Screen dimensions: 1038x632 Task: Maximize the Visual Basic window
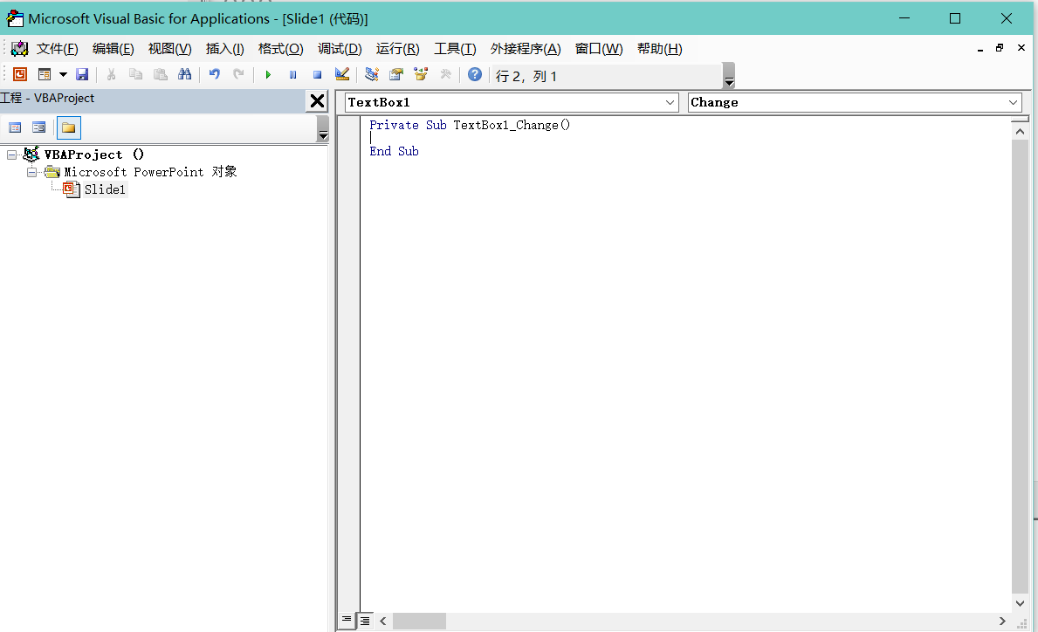click(954, 18)
